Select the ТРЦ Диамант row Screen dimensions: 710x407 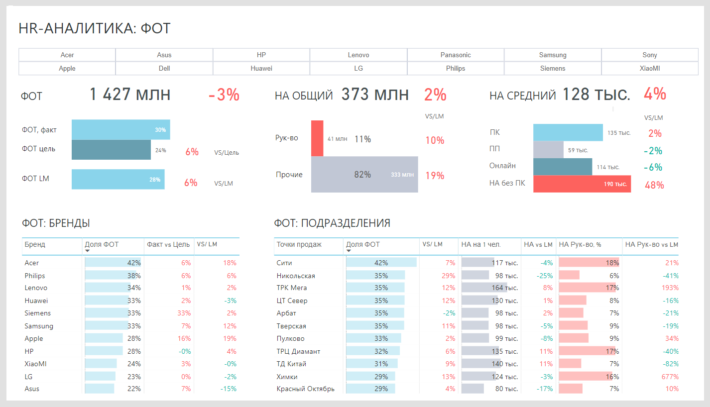tap(476, 351)
